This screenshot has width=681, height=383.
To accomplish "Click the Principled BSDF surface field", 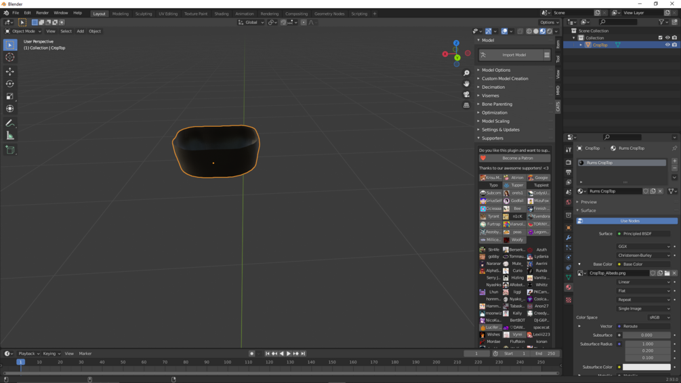I will 644,234.
